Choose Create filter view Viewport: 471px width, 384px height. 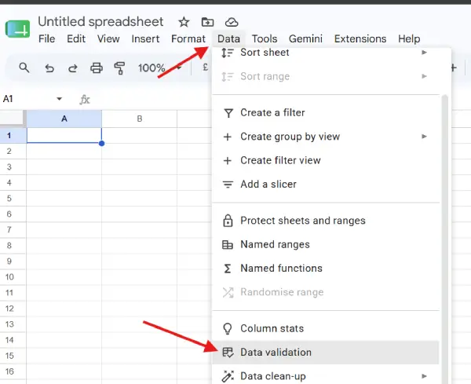click(326, 160)
